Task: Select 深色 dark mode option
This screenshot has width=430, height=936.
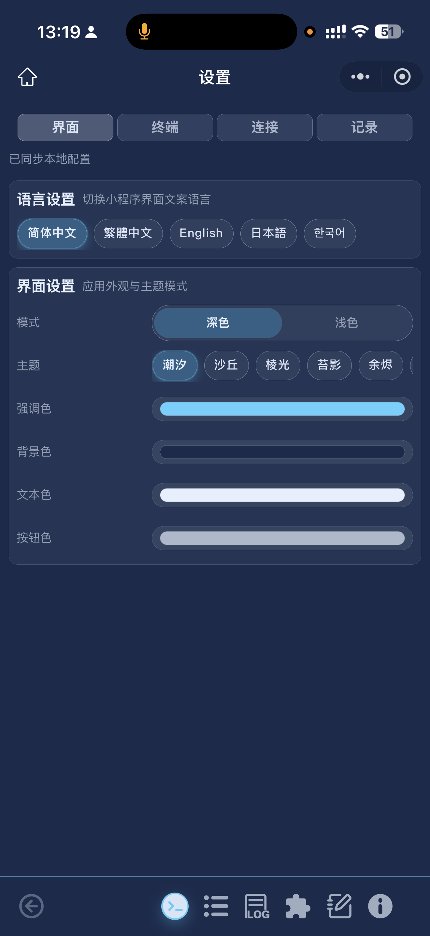Action: [218, 323]
